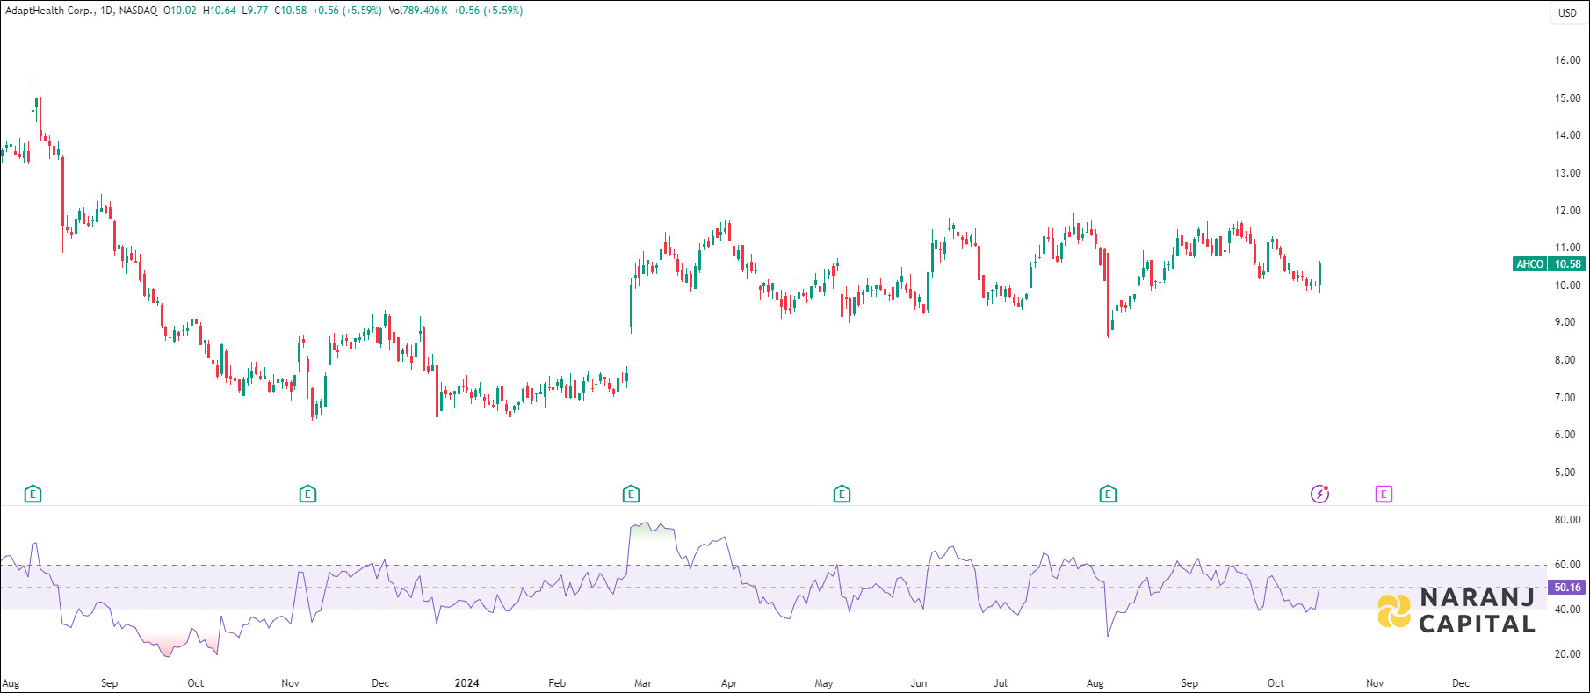Open the USD currency selector
Image resolution: width=1590 pixels, height=693 pixels.
(1567, 12)
